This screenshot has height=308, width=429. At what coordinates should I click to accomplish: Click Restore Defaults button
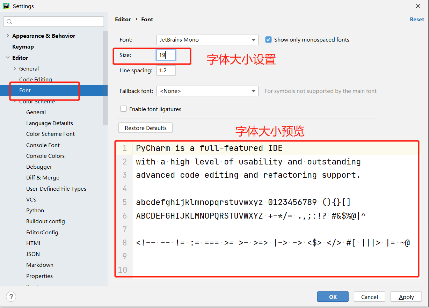point(146,128)
